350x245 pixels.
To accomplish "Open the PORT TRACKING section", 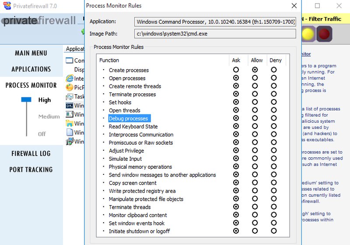I will click(31, 170).
